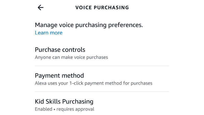Image resolution: width=204 pixels, height=115 pixels.
Task: Click the word 'Manage' in the description
Action: pyautogui.click(x=46, y=25)
